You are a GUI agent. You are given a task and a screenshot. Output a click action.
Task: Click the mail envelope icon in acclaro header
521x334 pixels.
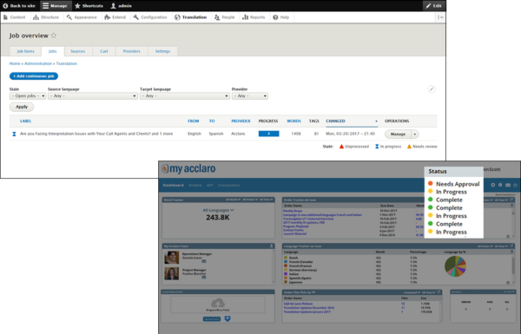(508, 185)
